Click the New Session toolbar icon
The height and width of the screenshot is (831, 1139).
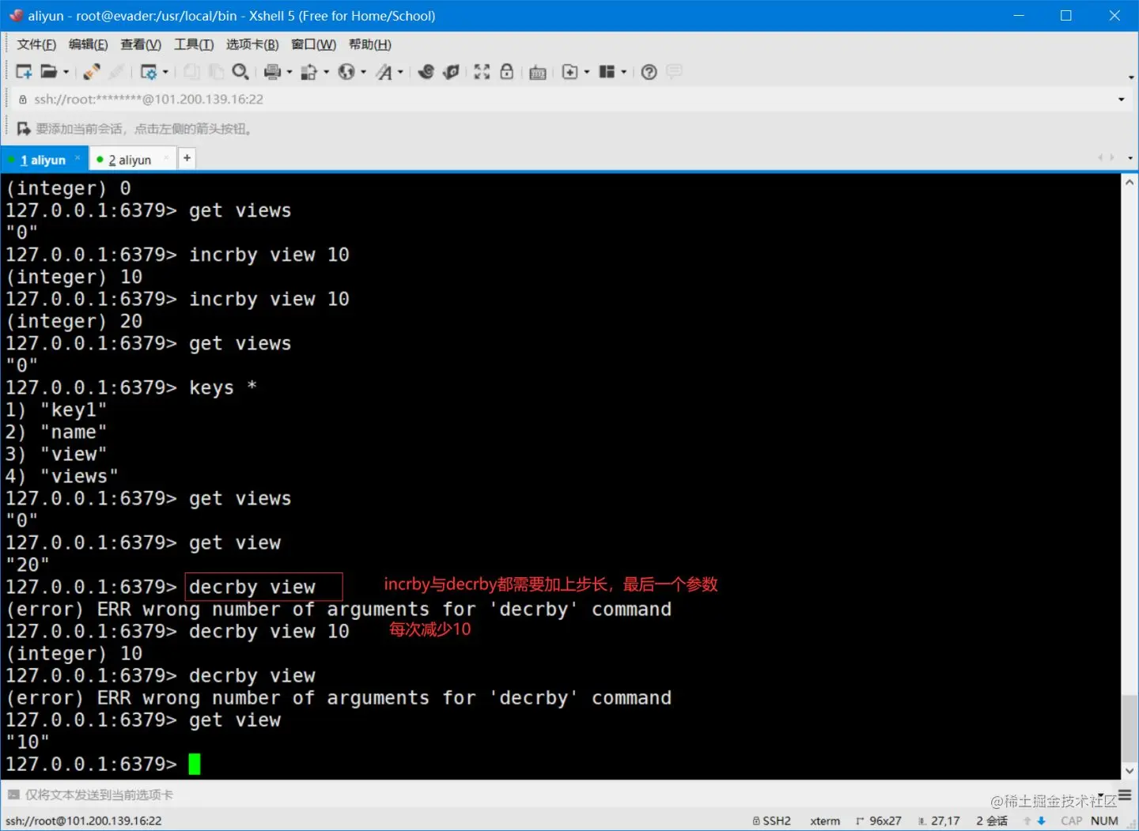point(24,72)
